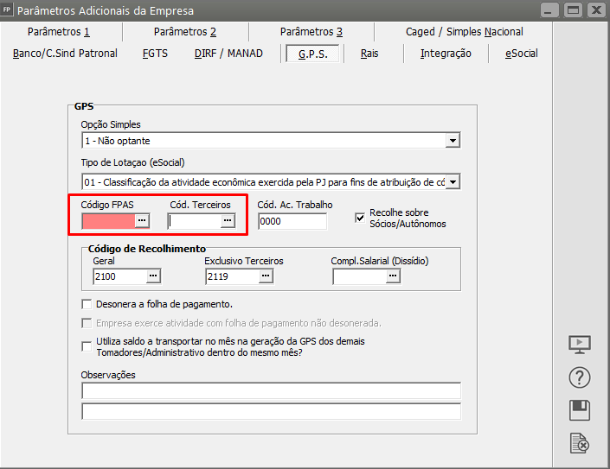
Task: Click the monitor presentation icon in sidebar
Action: tap(579, 344)
